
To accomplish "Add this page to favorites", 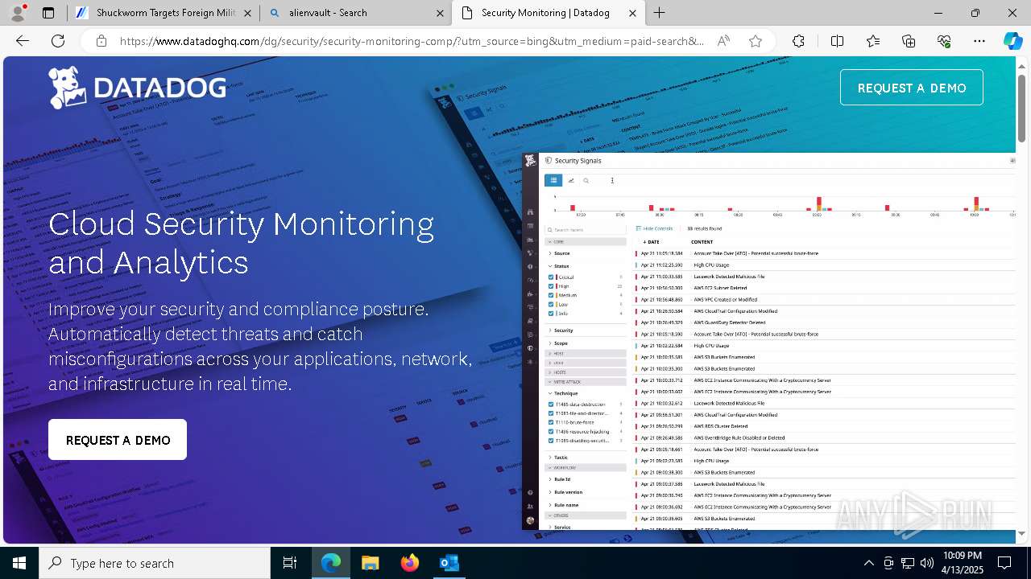I will (x=755, y=41).
